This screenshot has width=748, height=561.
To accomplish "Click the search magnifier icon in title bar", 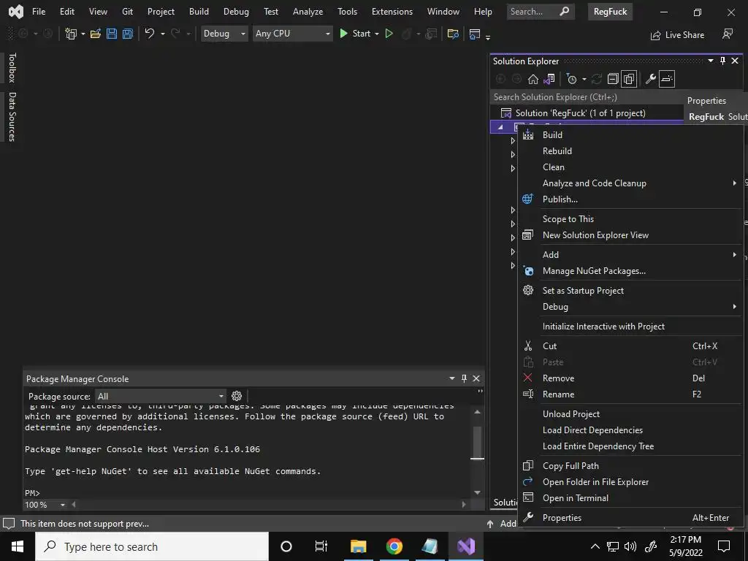I will click(x=565, y=12).
